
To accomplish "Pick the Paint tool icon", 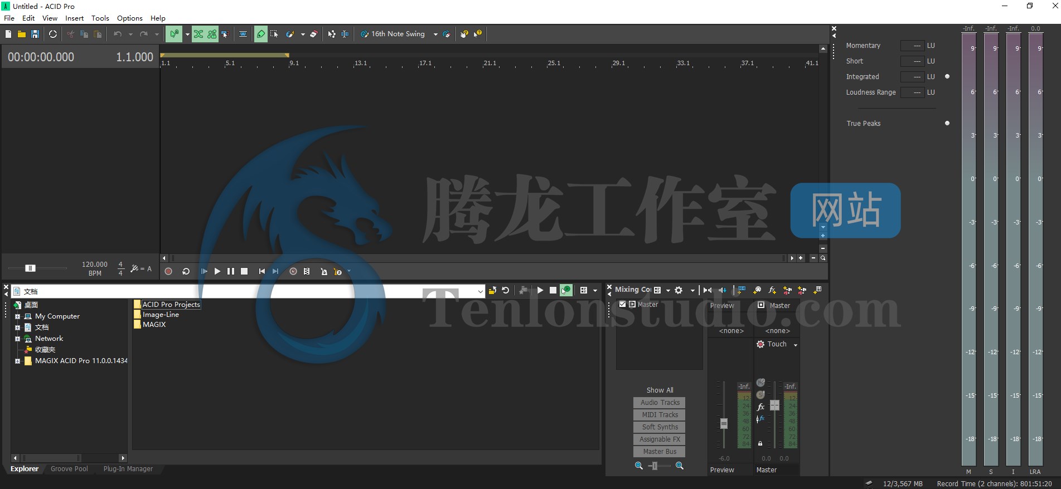I will [290, 34].
